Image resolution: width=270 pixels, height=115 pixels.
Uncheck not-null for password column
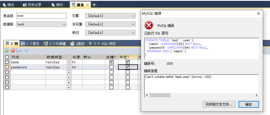click(128, 67)
